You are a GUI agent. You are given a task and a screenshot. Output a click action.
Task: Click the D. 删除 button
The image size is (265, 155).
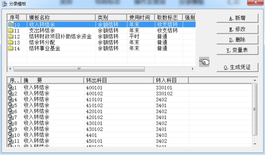click(237, 40)
